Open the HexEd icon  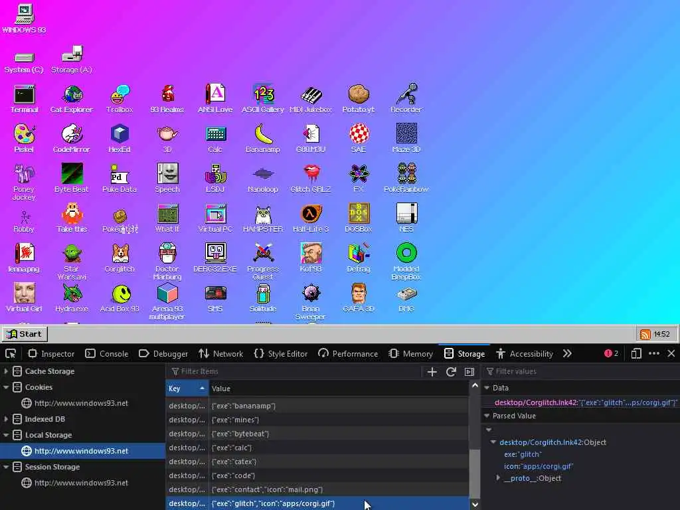pos(120,139)
